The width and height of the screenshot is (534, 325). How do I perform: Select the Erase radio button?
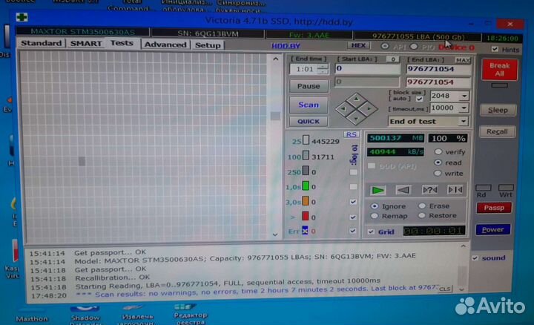tap(422, 206)
